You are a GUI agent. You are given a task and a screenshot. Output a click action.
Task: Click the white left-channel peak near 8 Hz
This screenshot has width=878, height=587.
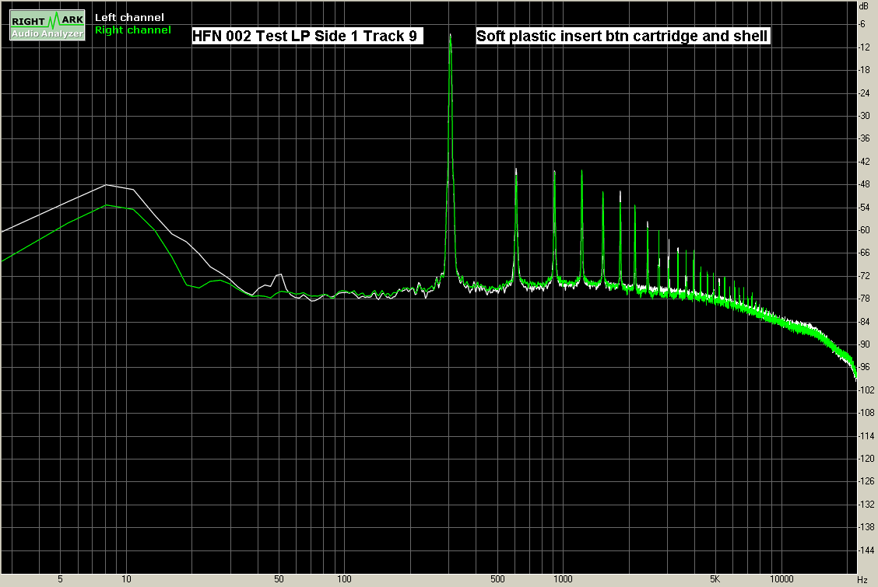click(105, 184)
